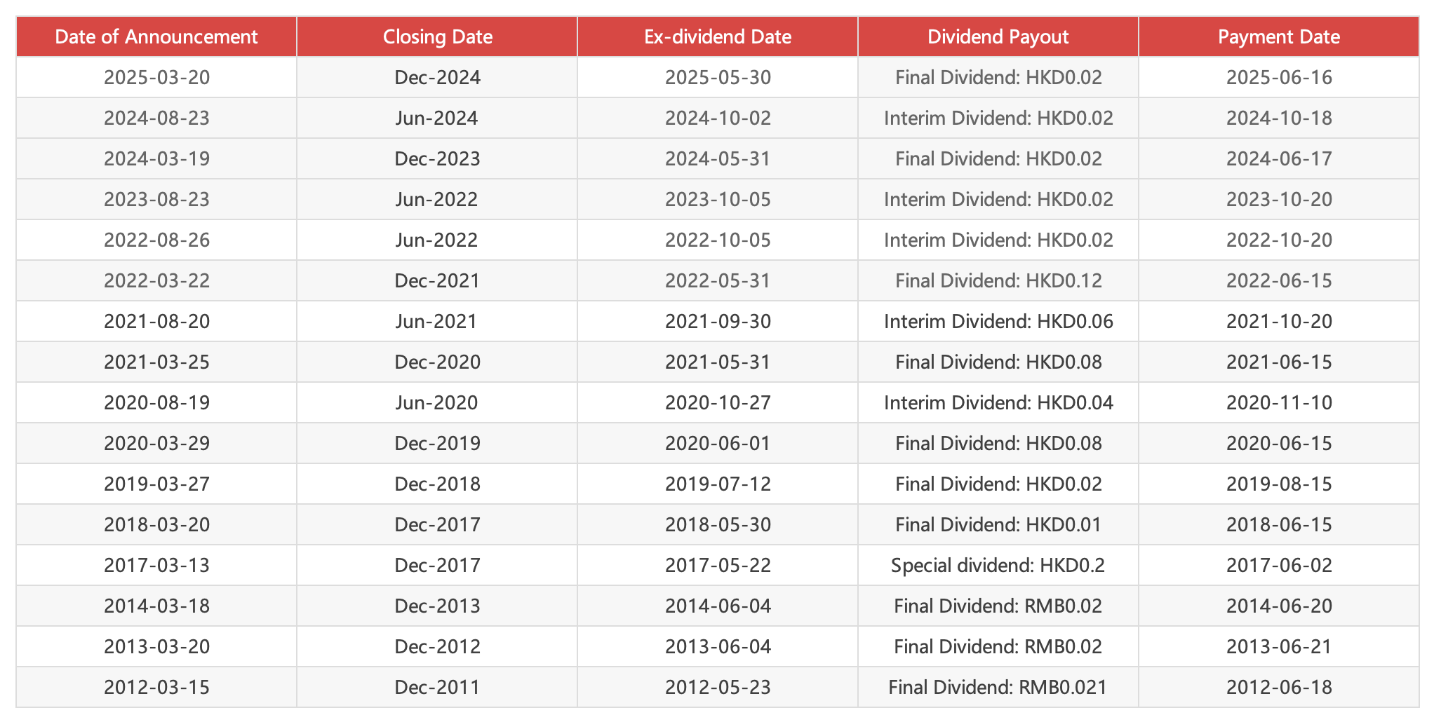Viewport: 1434px width, 722px height.
Task: Select the Special dividend HKD0.2 cell
Action: point(998,565)
